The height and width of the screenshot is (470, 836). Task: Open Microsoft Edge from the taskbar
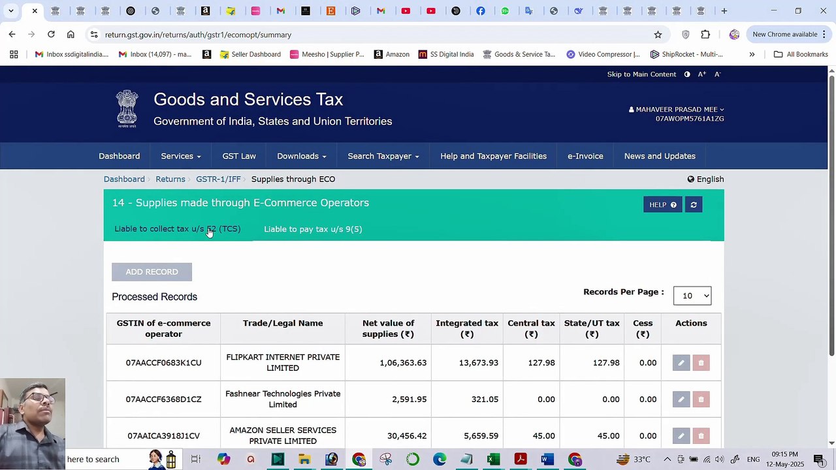click(440, 460)
